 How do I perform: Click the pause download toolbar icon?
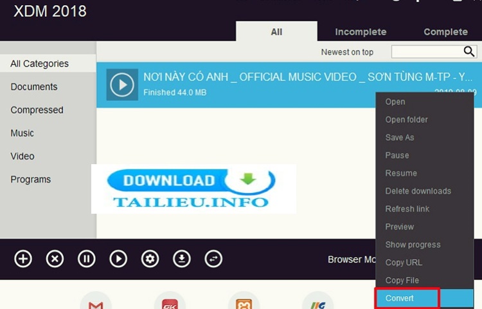tap(86, 259)
